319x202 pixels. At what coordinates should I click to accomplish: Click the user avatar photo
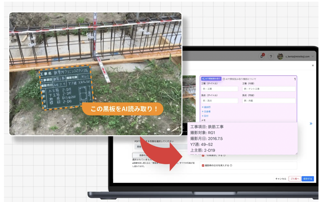tap(280, 56)
